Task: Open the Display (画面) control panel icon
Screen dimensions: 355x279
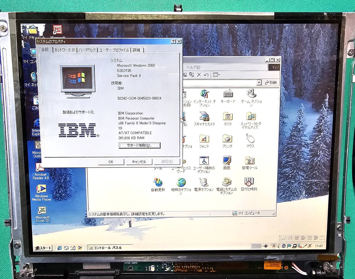Action: 227,161
